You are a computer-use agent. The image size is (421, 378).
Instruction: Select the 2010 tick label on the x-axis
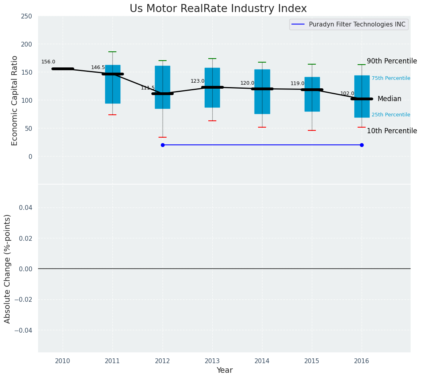[63, 361]
